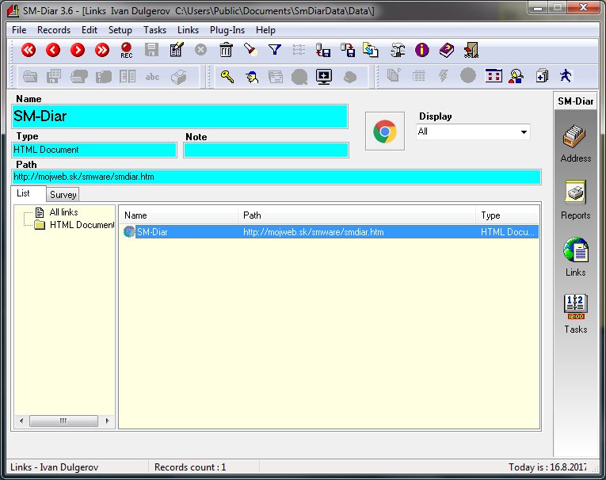606x480 pixels.
Task: Click the document transfer arrows icon
Action: (371, 50)
